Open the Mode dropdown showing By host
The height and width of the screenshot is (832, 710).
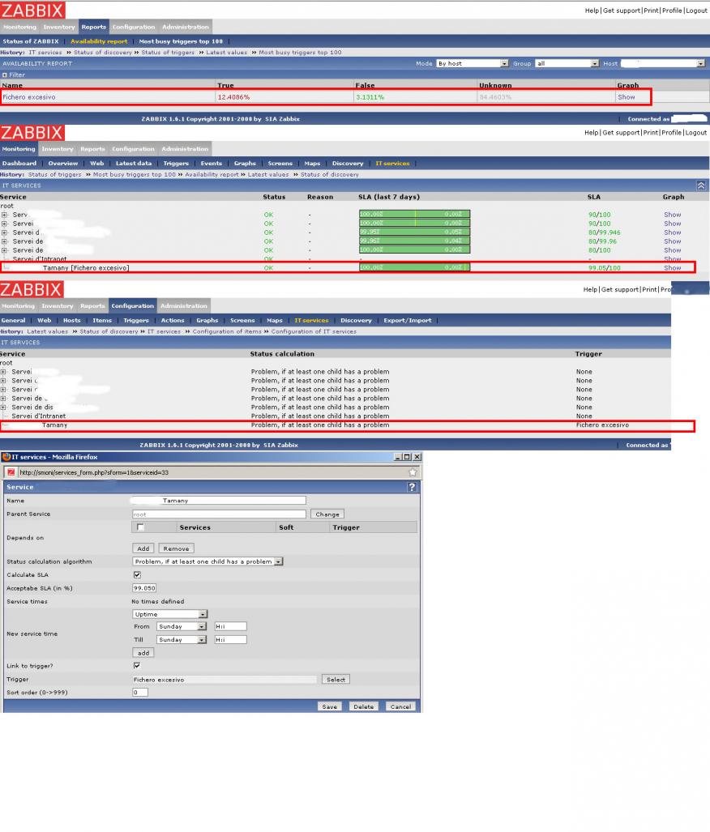472,63
